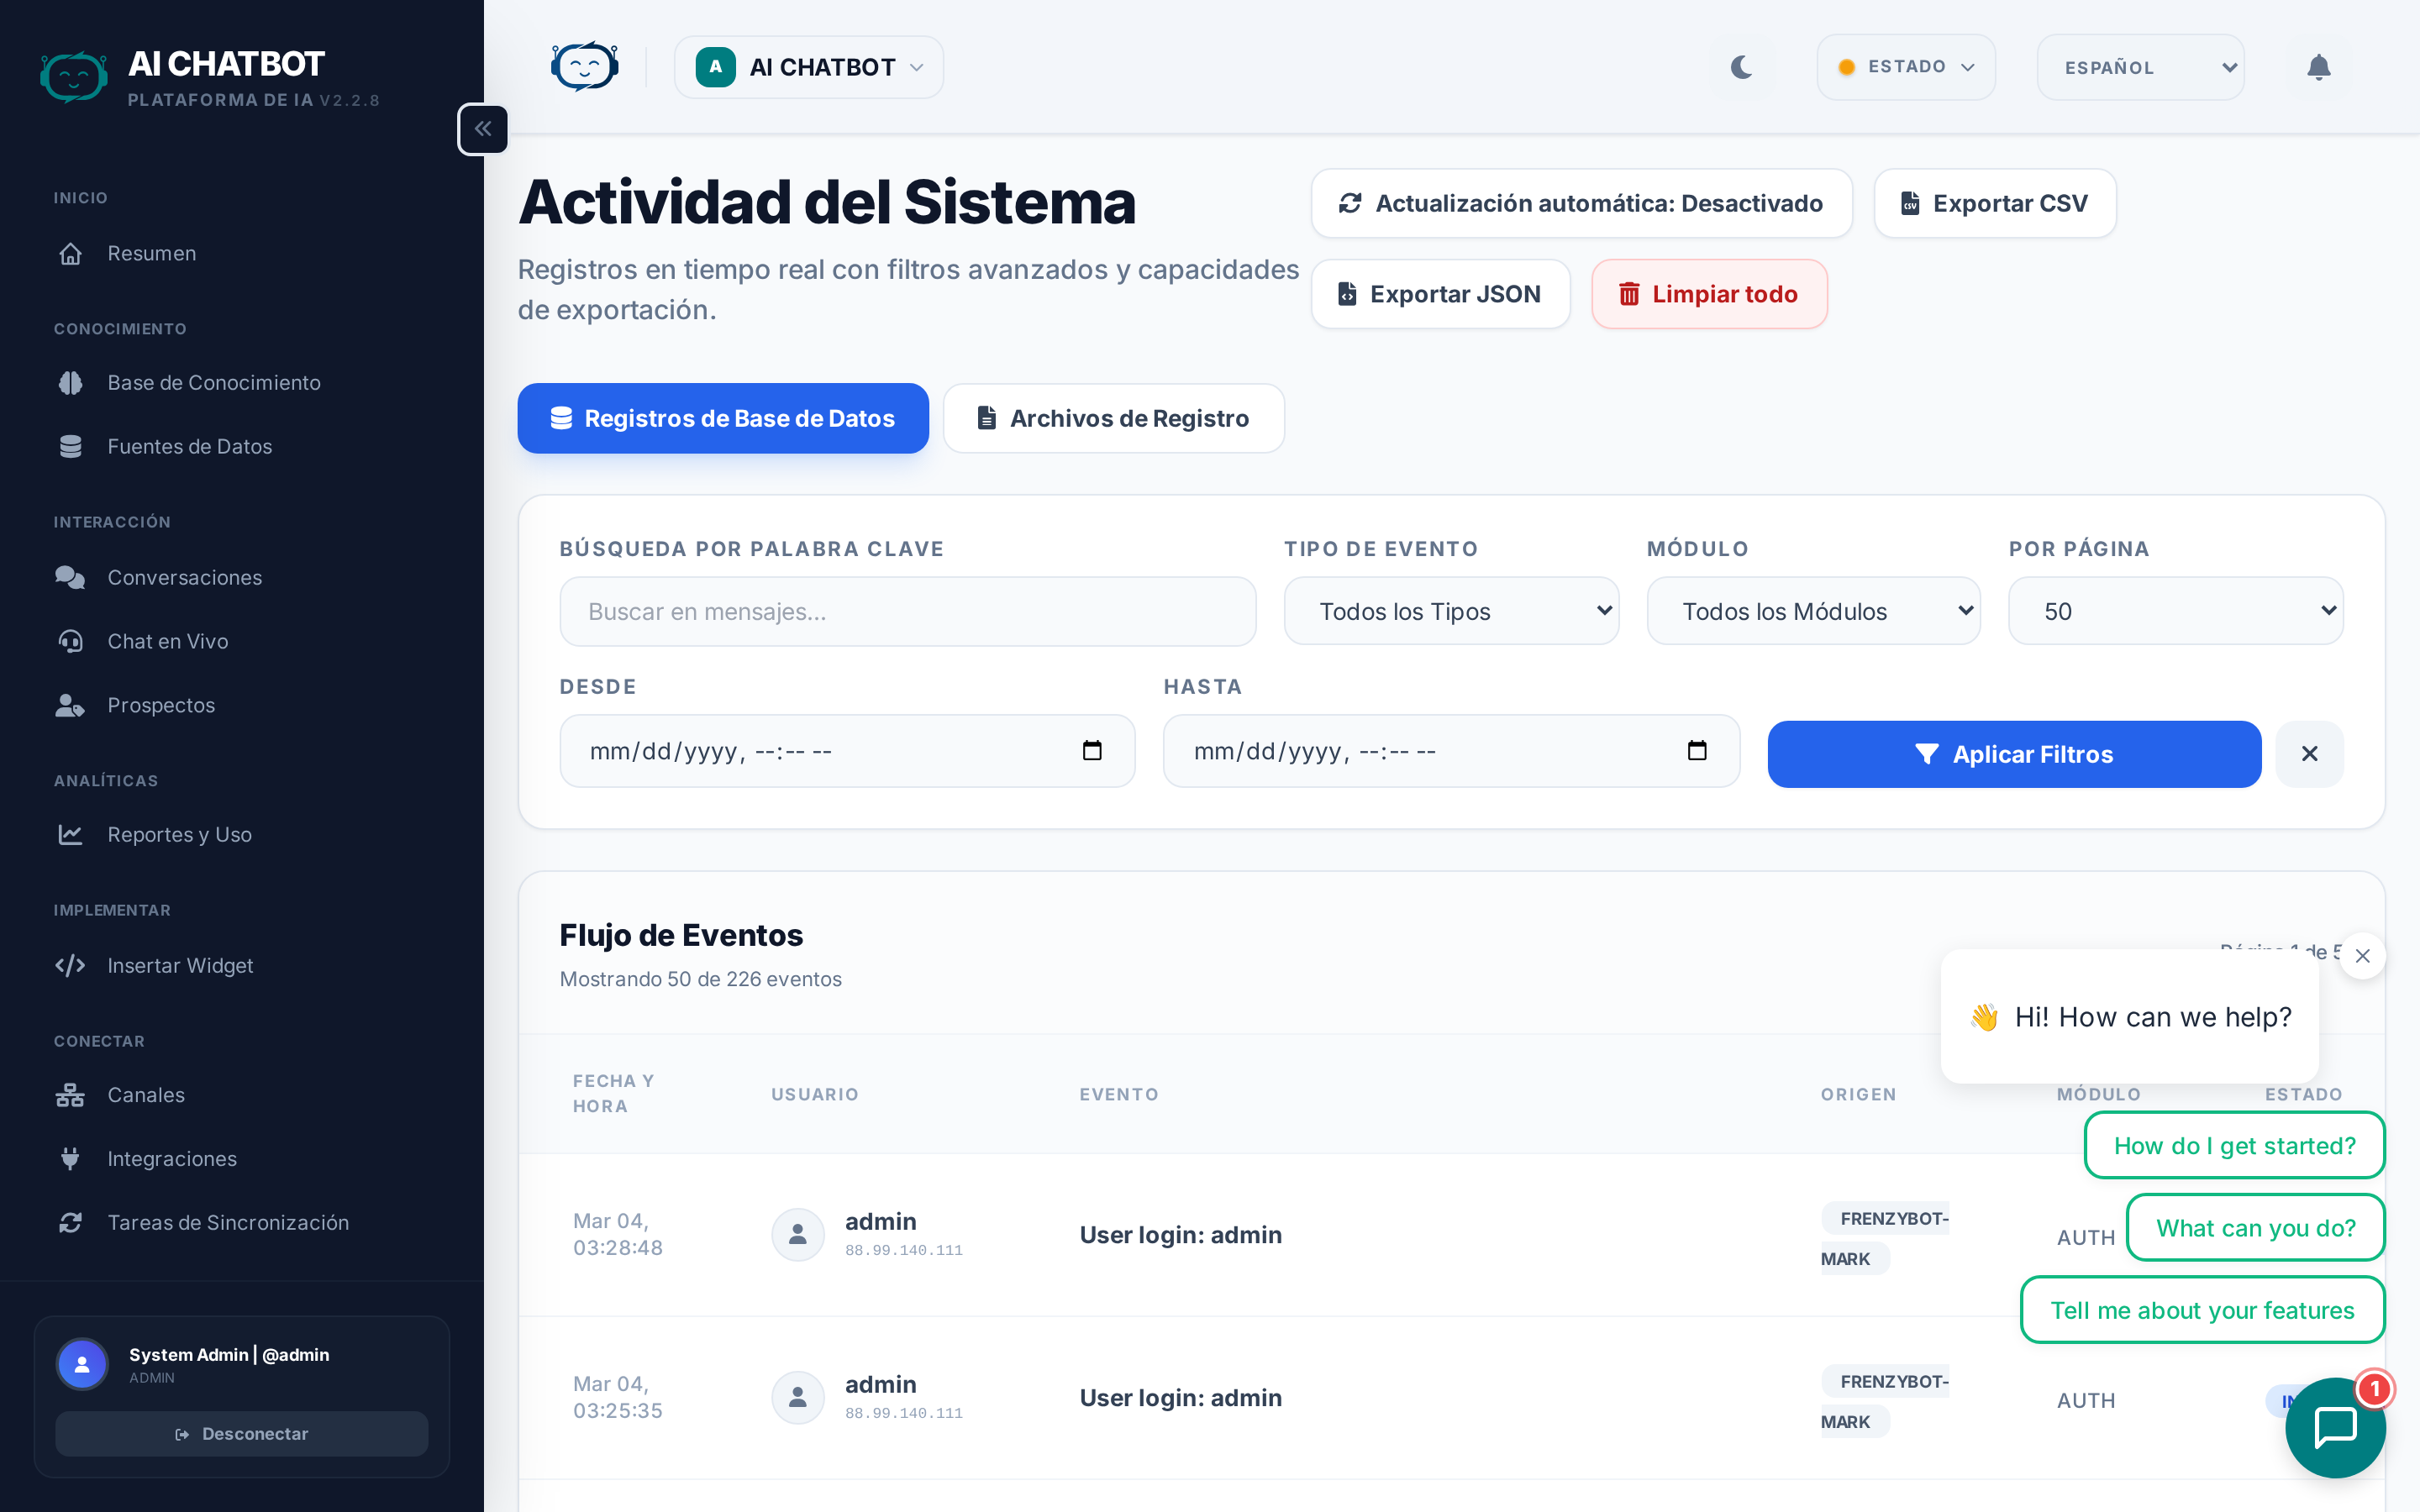Image resolution: width=2420 pixels, height=1512 pixels.
Task: Switch to the Archivos de Registro tab
Action: click(x=1113, y=418)
